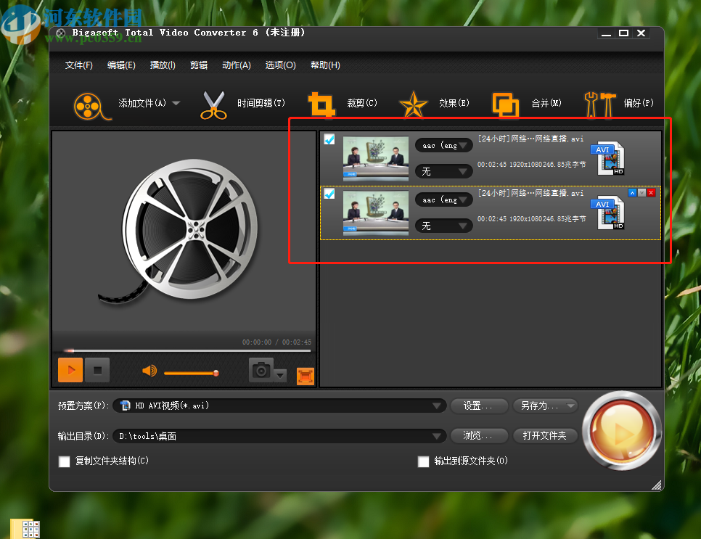The image size is (701, 539).
Task: Open second file's aac (eng audio dropdown
Action: coord(444,199)
